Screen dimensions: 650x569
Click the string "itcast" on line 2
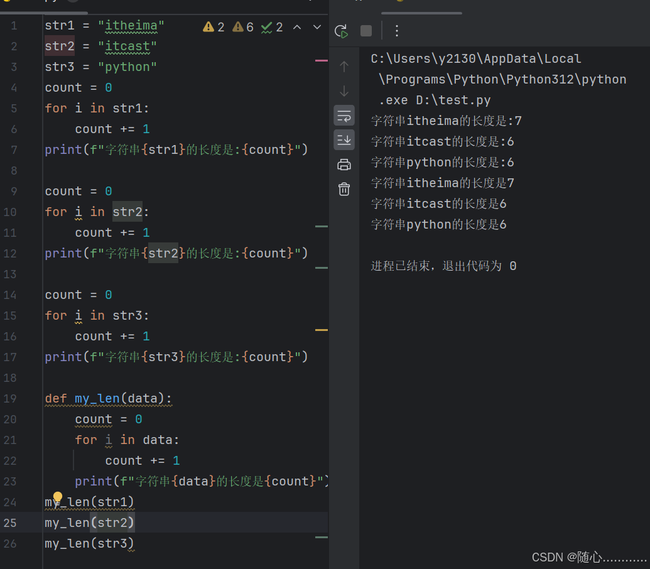(127, 46)
